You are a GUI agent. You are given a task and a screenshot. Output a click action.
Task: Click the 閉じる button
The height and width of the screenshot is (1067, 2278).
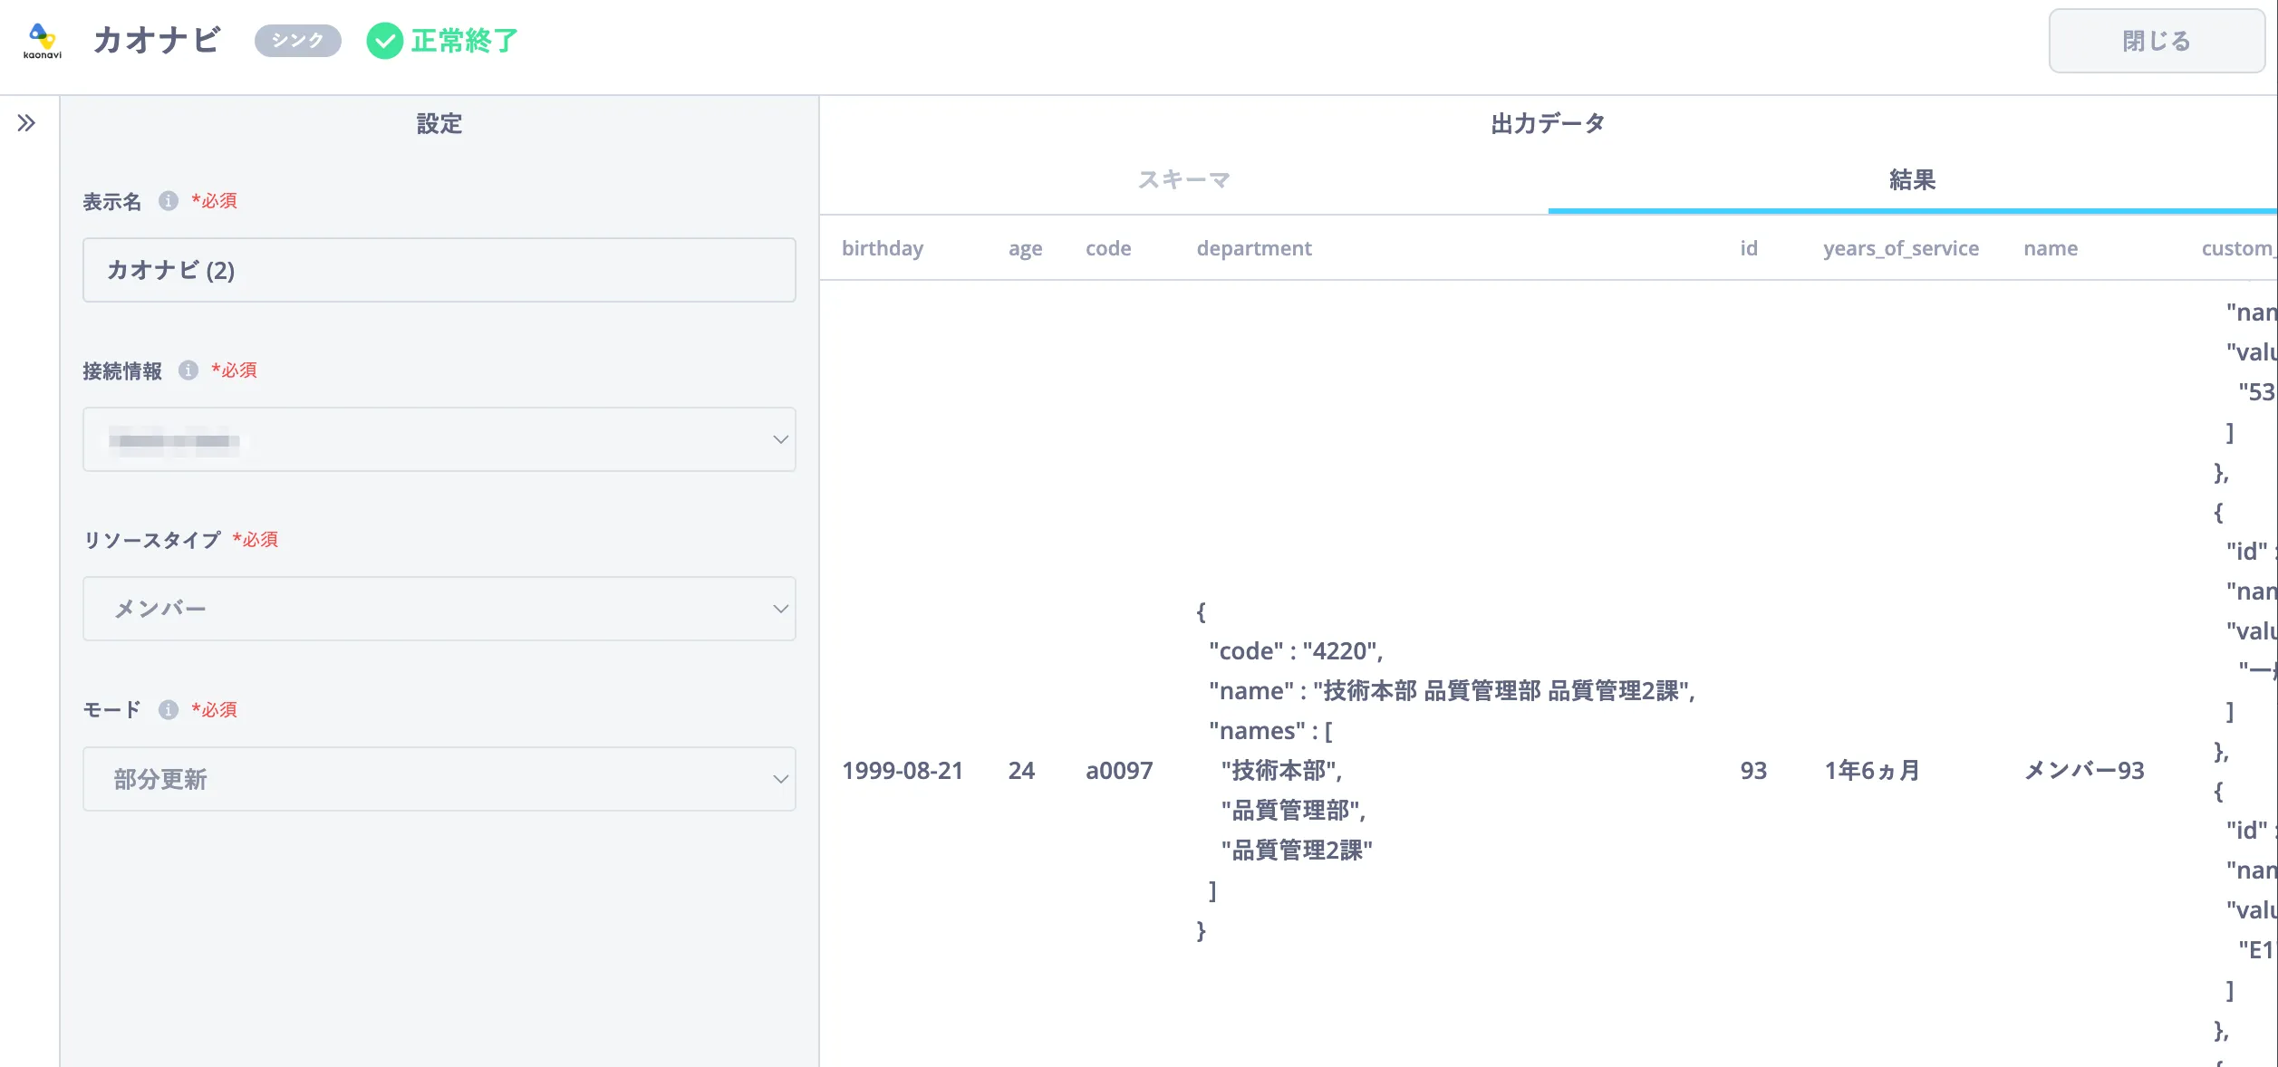point(2156,41)
